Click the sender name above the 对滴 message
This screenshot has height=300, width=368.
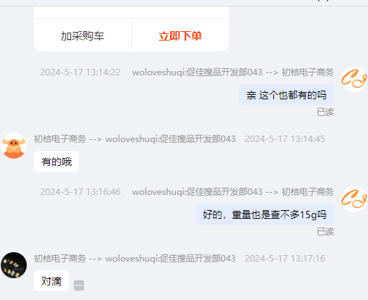click(x=135, y=259)
